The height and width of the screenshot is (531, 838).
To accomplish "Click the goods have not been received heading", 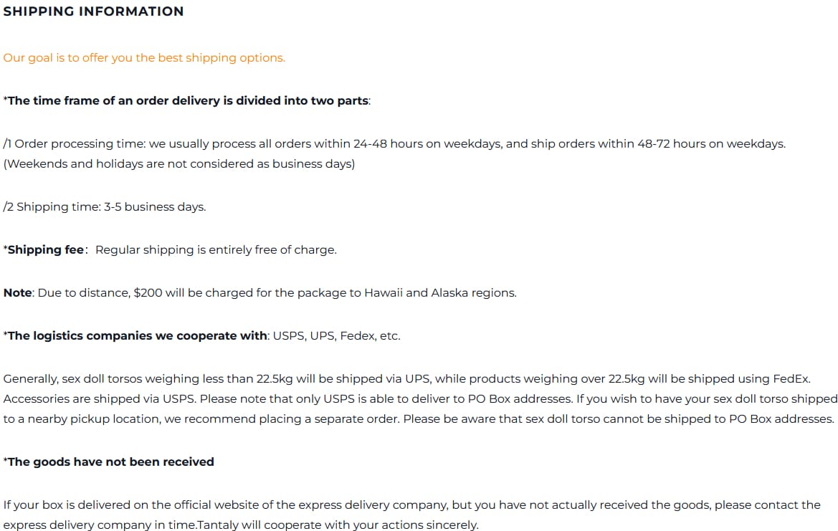I will [x=109, y=462].
